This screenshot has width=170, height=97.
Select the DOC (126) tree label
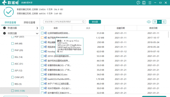click(20, 91)
